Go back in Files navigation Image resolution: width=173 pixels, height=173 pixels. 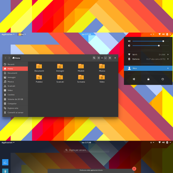[6, 58]
